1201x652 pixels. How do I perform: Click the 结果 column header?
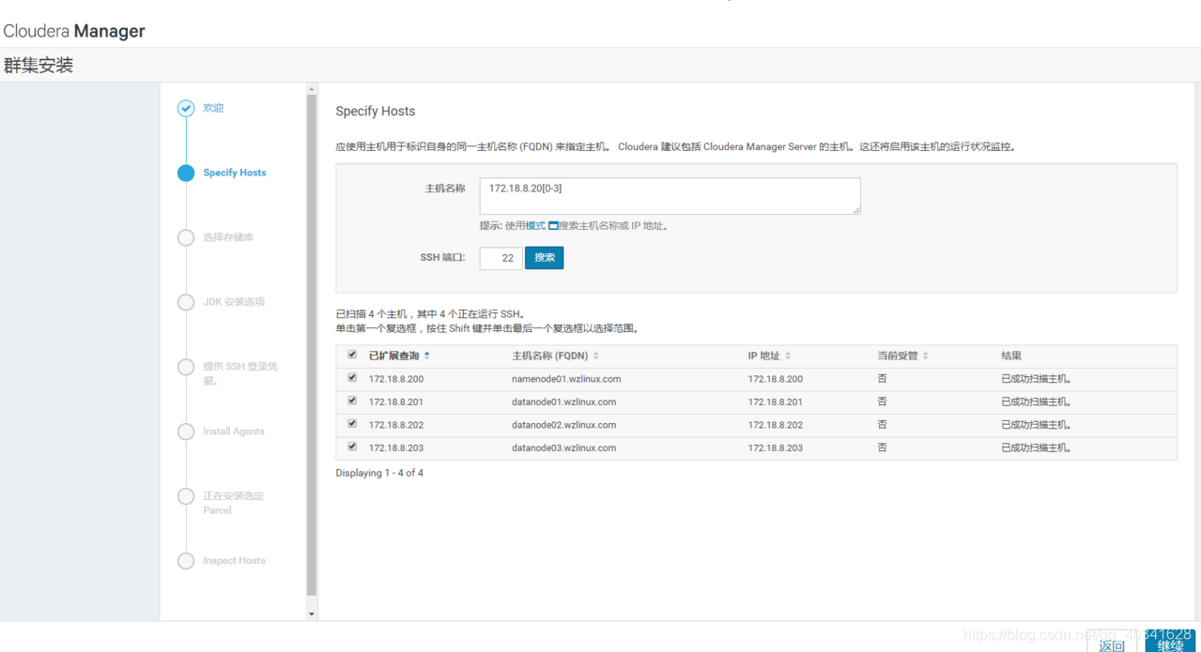[x=1011, y=356]
